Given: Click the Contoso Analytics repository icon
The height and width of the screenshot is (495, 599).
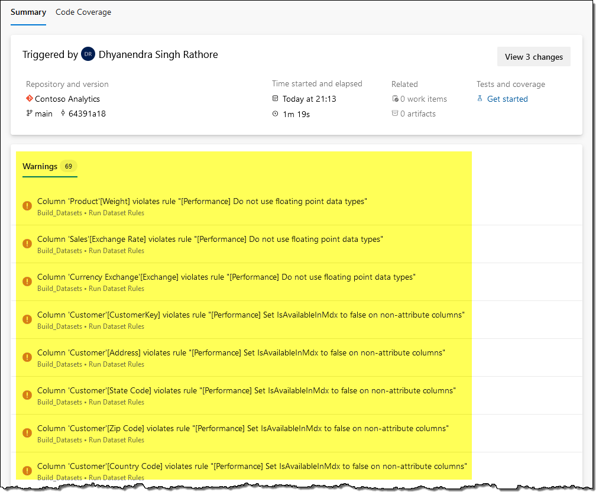Looking at the screenshot, I should point(29,99).
